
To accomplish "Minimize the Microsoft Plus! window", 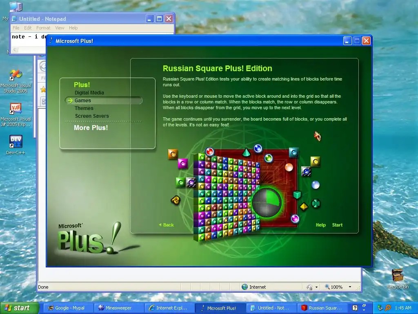I will tap(347, 41).
